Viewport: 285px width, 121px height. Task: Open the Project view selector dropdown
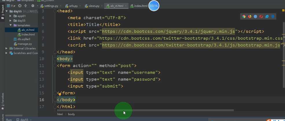(x=12, y=6)
